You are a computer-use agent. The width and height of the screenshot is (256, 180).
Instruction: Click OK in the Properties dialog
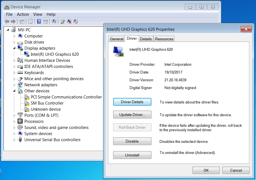click(x=206, y=170)
